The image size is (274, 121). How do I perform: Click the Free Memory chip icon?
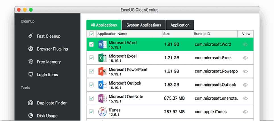pos(31,62)
